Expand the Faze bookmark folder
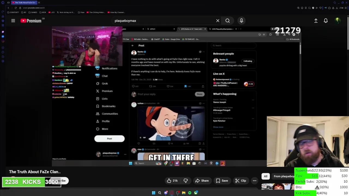The height and width of the screenshot is (196, 349). [x=81, y=12]
